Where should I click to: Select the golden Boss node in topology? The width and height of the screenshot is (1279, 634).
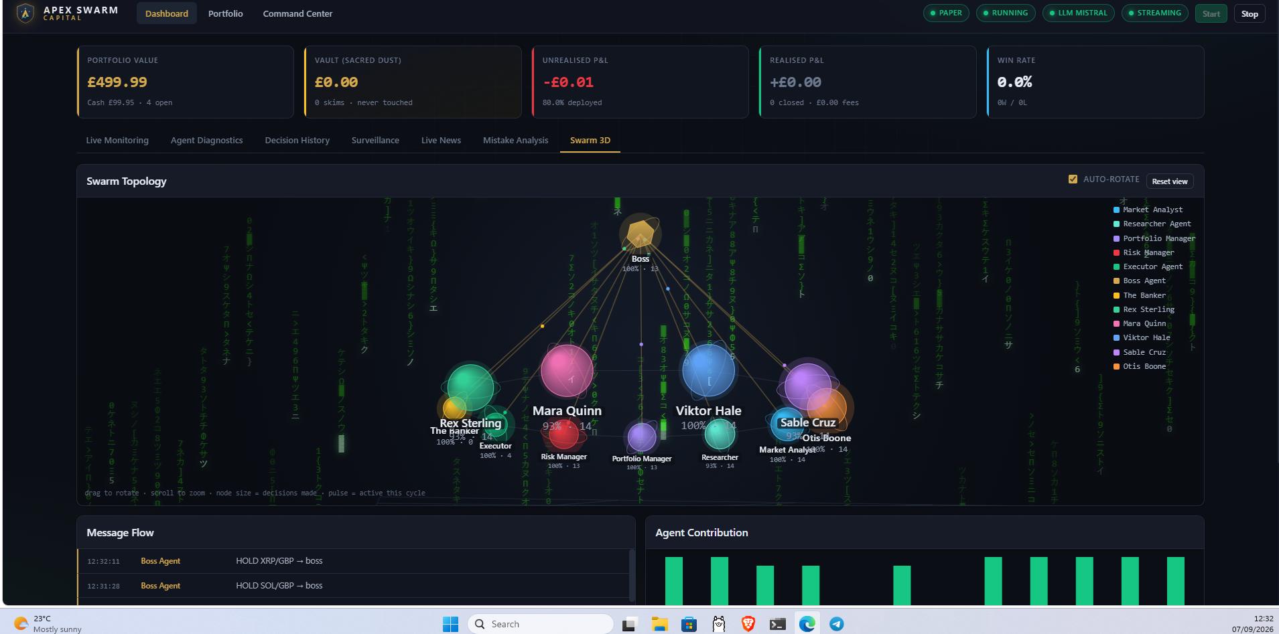641,233
